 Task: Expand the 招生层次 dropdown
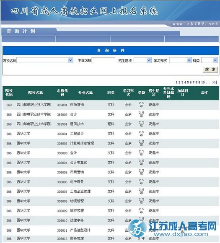pyautogui.click(x=142, y=60)
